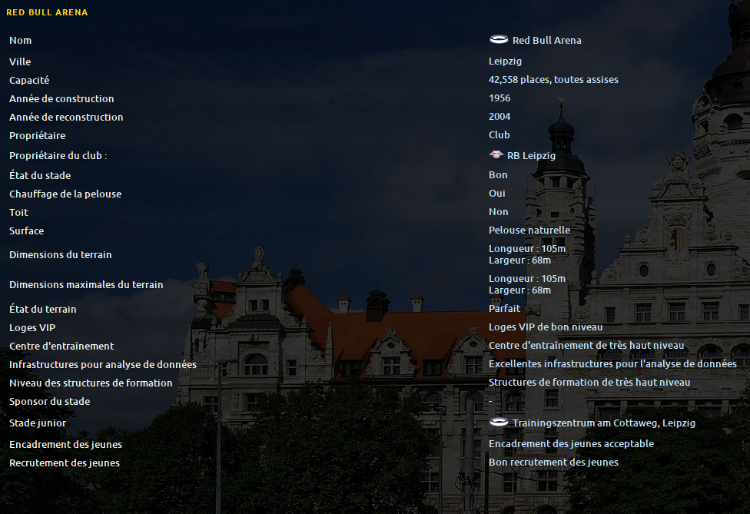The width and height of the screenshot is (750, 514).
Task: Click the Nom label
Action: pos(20,41)
